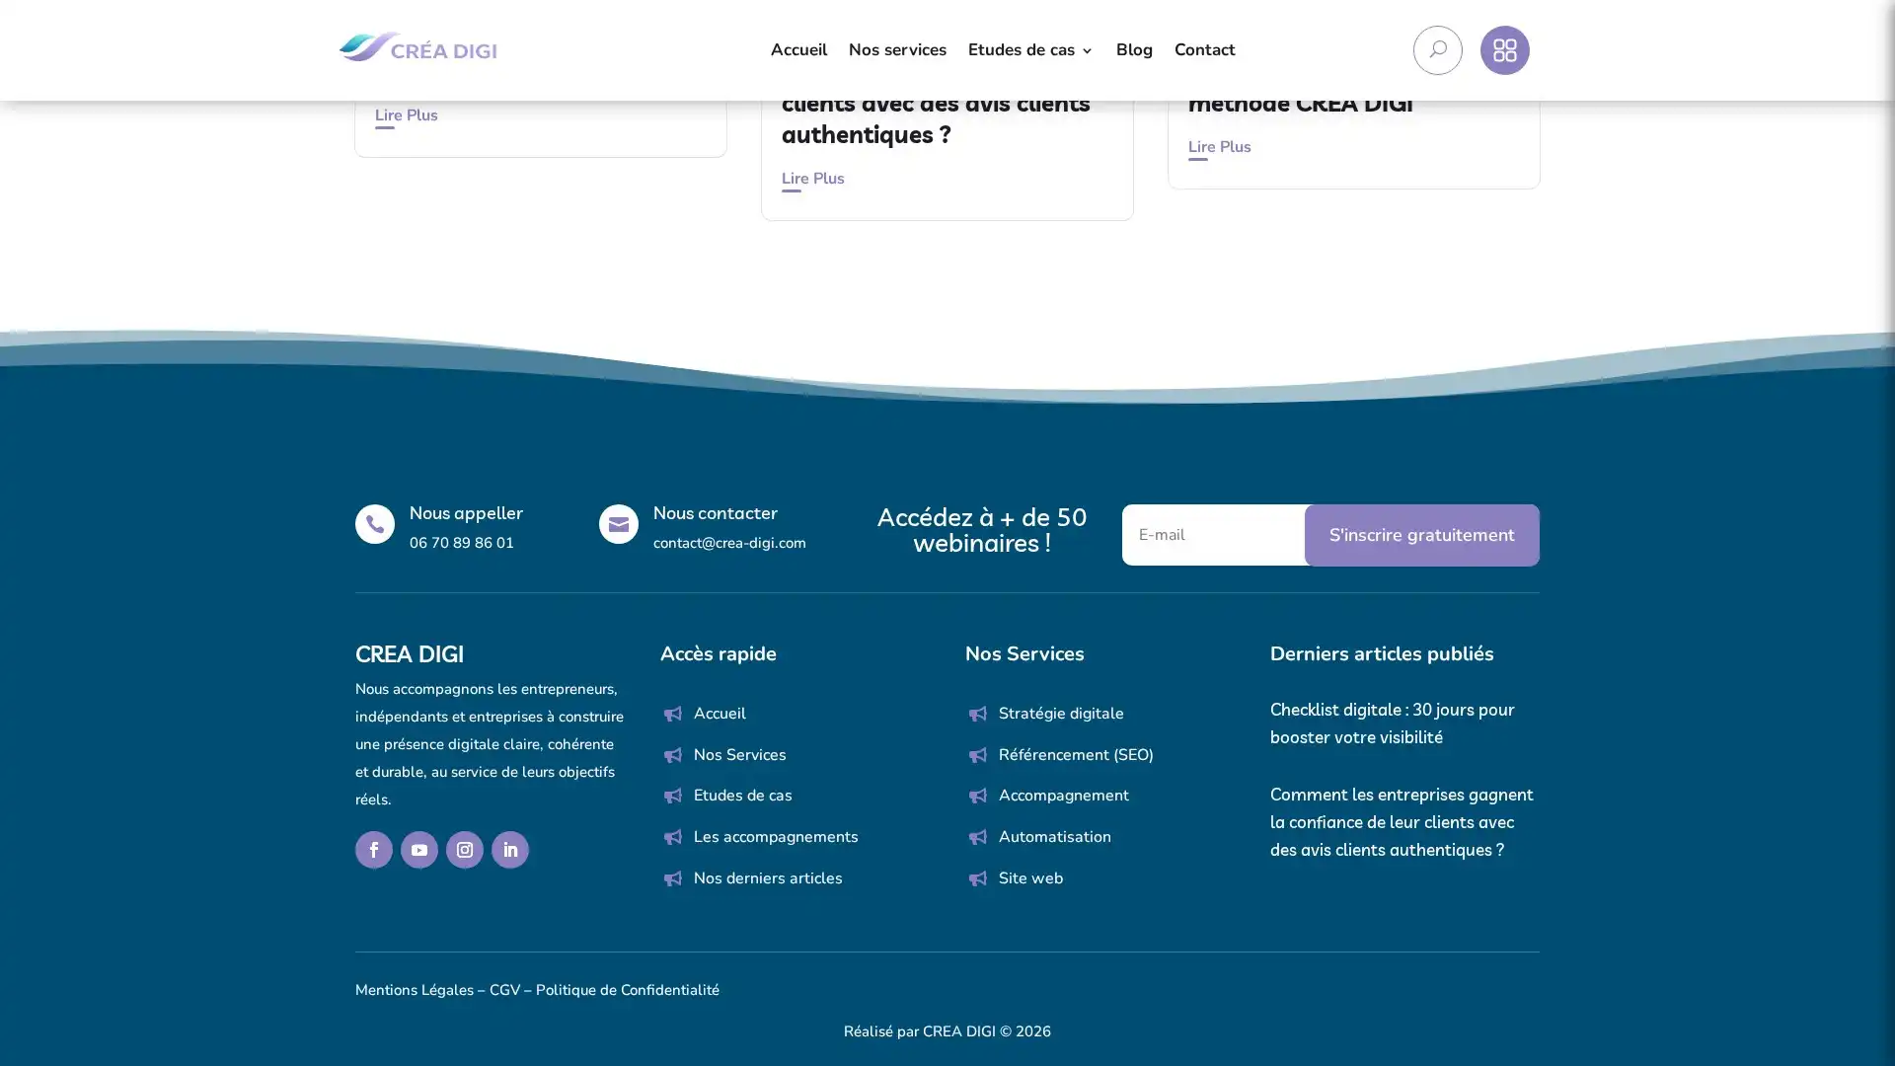Image resolution: width=1895 pixels, height=1066 pixels.
Task: Click megaphone icon next to Accueil footer link
Action: (673, 714)
